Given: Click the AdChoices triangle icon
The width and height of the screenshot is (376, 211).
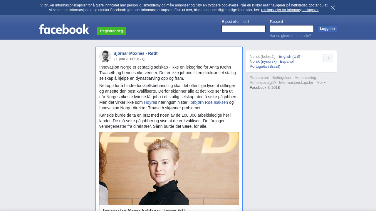Looking at the screenshot, I should [x=274, y=82].
